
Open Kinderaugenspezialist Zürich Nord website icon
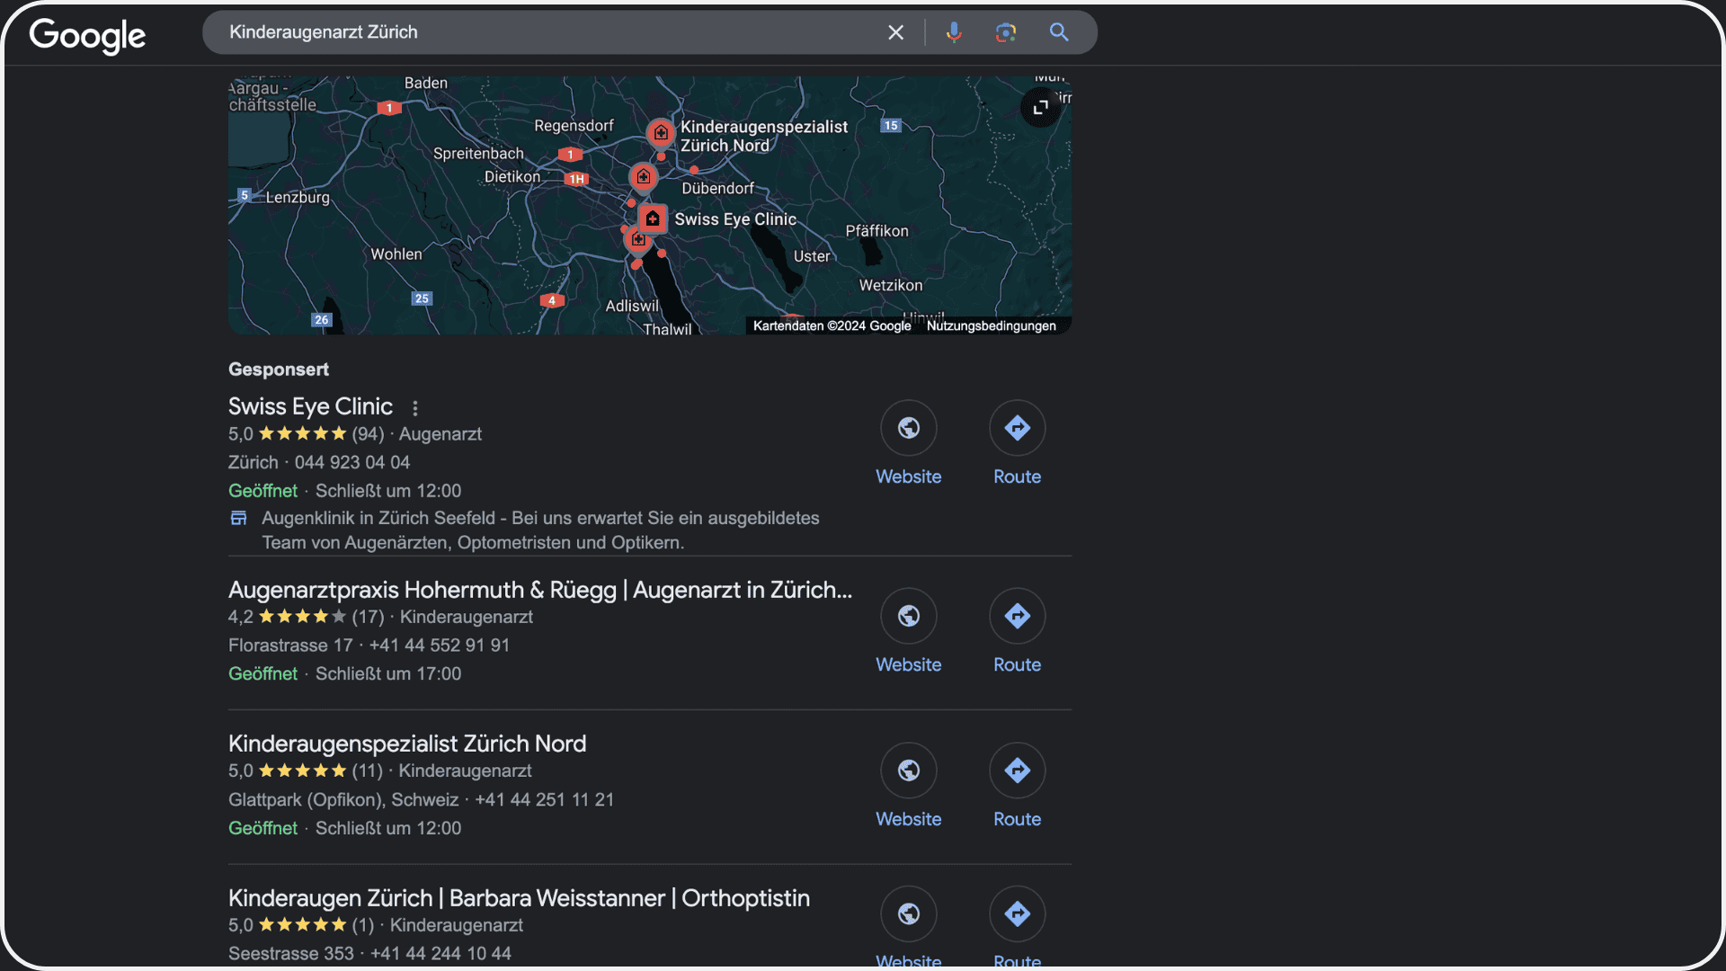(x=909, y=771)
